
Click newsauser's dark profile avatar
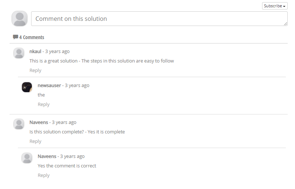pos(27,87)
